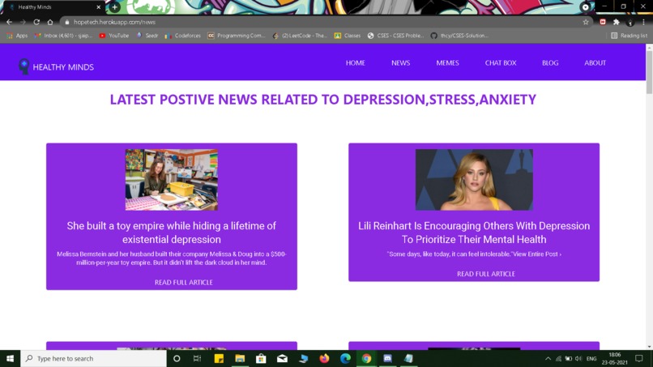This screenshot has height=367, width=653.
Task: Open Sticky Notes from the taskbar
Action: (219, 358)
